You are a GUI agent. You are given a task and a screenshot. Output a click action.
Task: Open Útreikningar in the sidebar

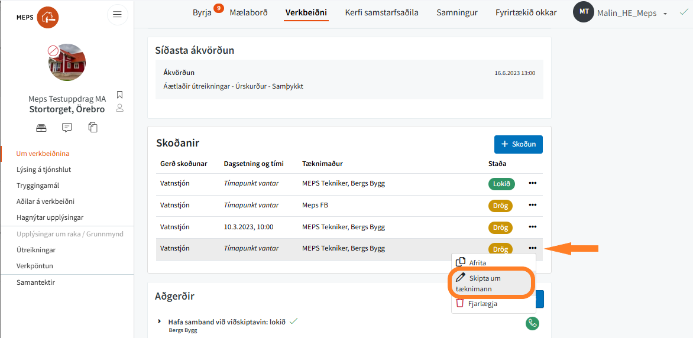coord(36,249)
